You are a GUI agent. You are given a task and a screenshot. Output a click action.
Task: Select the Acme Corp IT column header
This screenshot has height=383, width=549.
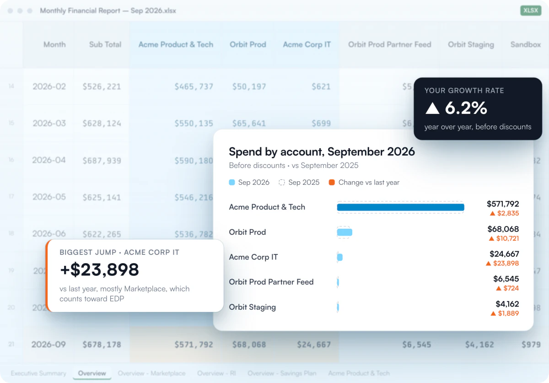[307, 44]
